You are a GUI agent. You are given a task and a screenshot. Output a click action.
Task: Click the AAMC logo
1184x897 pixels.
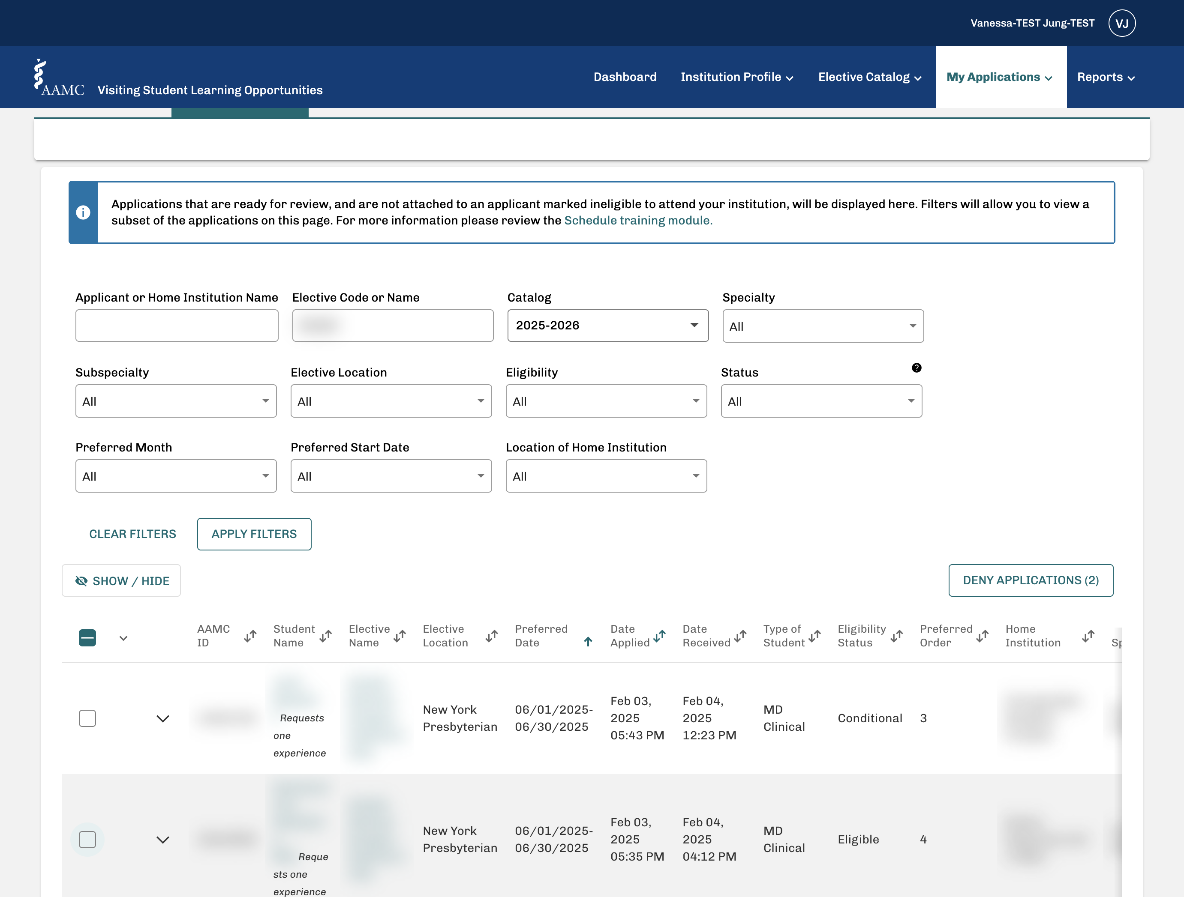point(59,78)
